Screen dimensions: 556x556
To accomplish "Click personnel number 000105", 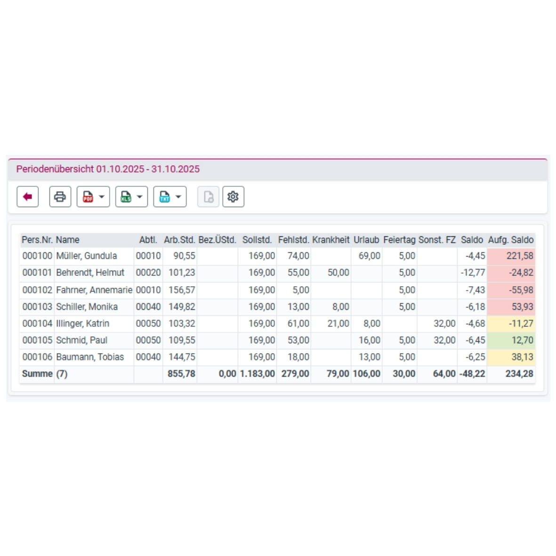I will pos(37,340).
